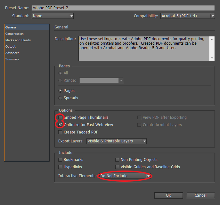Select the All pages radio button

pos(60,73)
